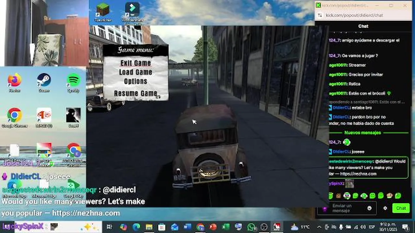Open Task View on the taskbar
The image size is (415, 233).
(x=109, y=227)
